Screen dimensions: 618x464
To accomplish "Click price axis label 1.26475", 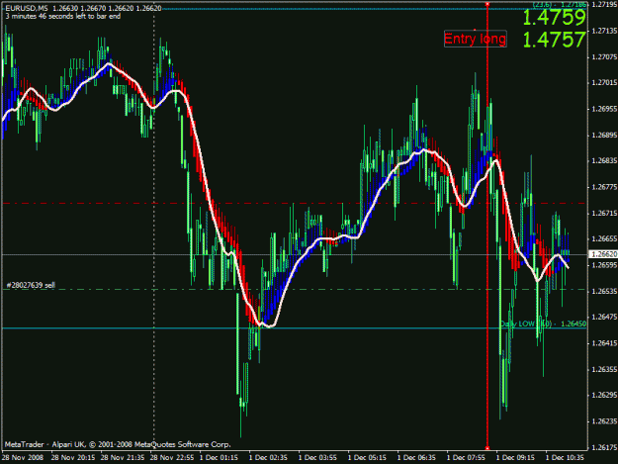I will point(604,317).
